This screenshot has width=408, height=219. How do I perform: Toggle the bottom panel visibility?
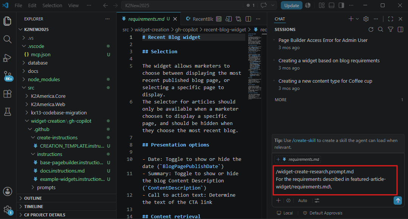[x=332, y=5]
